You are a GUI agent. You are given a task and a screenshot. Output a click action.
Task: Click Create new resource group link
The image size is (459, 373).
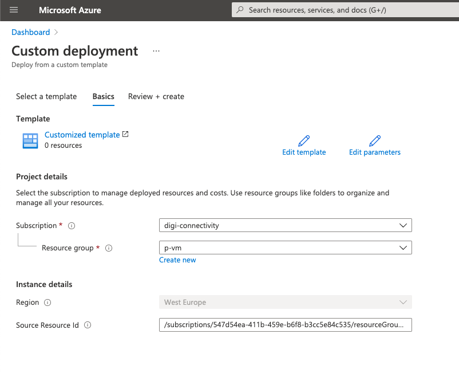pyautogui.click(x=177, y=260)
